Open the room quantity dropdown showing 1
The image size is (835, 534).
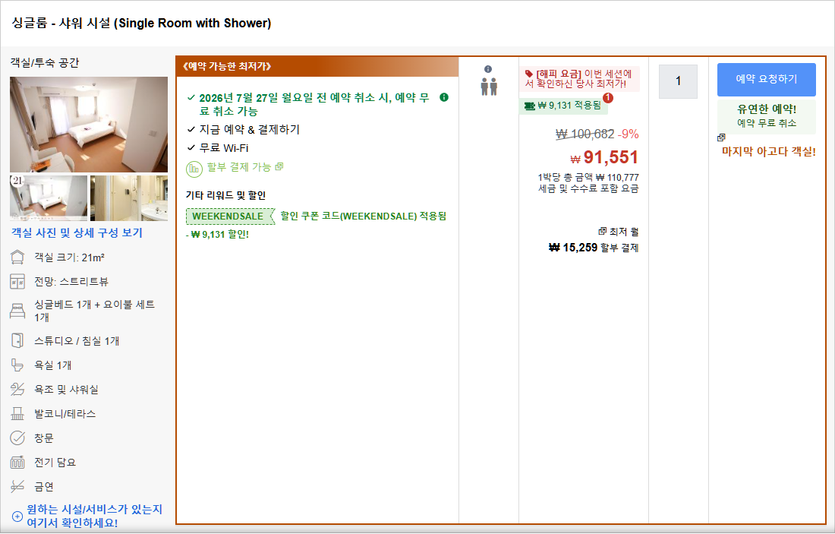pos(678,81)
